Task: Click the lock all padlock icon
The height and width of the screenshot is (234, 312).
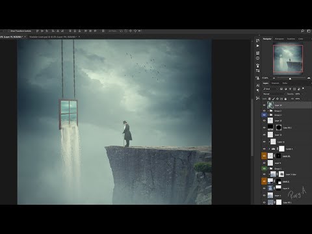Action: click(x=285, y=99)
